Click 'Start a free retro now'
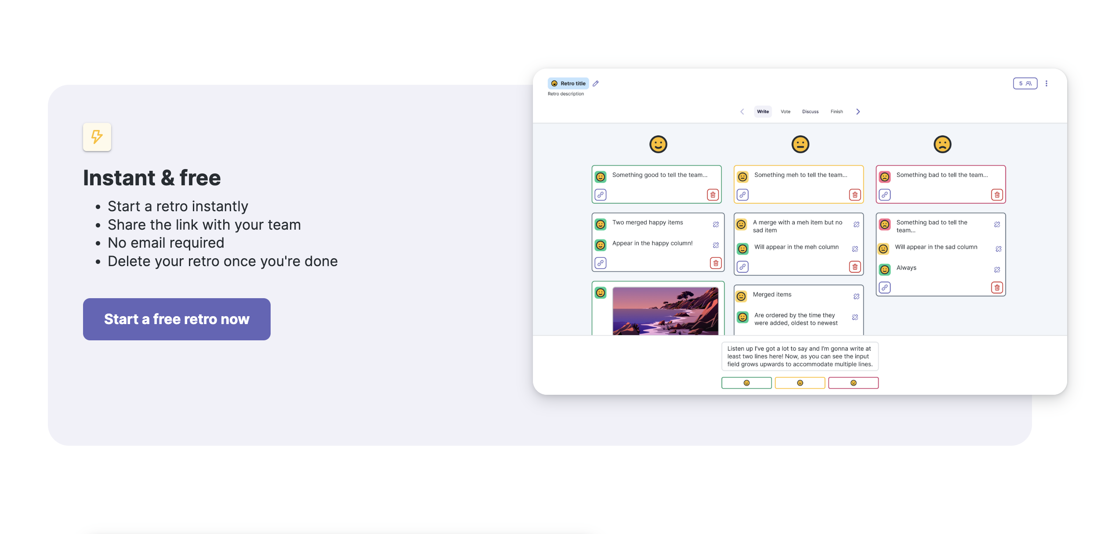Screen dimensions: 1101x534 pyautogui.click(x=176, y=319)
